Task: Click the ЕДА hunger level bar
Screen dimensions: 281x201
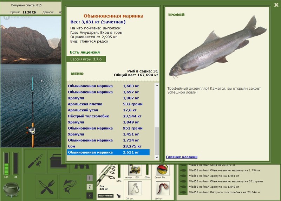Action: click(x=6, y=163)
